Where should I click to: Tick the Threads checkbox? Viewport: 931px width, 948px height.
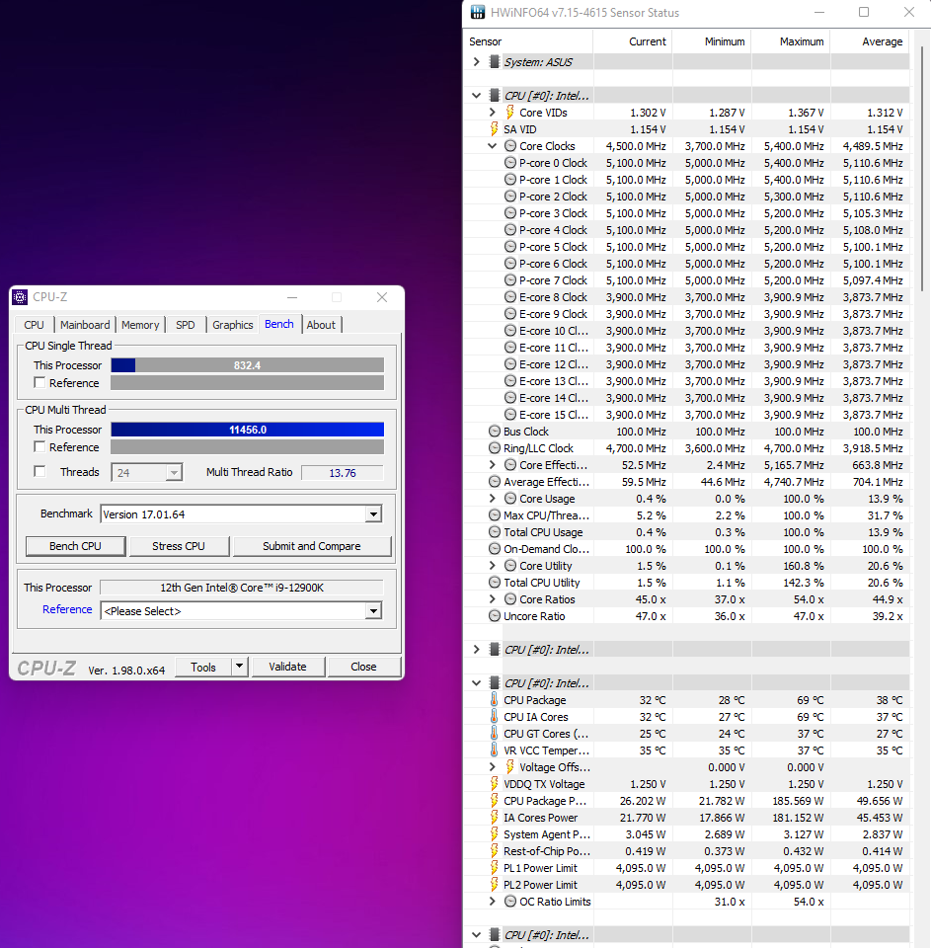click(39, 472)
